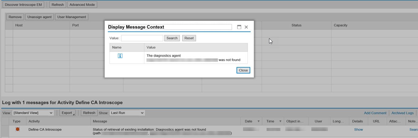Viewport: 418px width, 138px height.
Task: Open Date column filter arrow
Action: 258,121
